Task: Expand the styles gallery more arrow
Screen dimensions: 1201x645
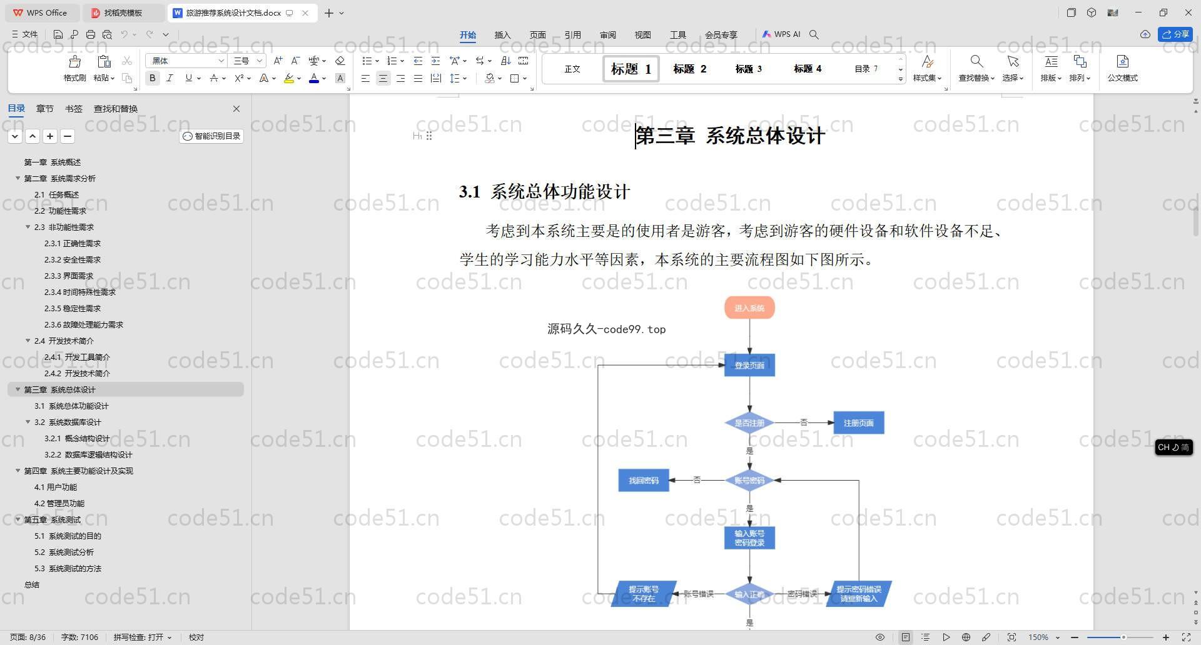Action: [901, 79]
